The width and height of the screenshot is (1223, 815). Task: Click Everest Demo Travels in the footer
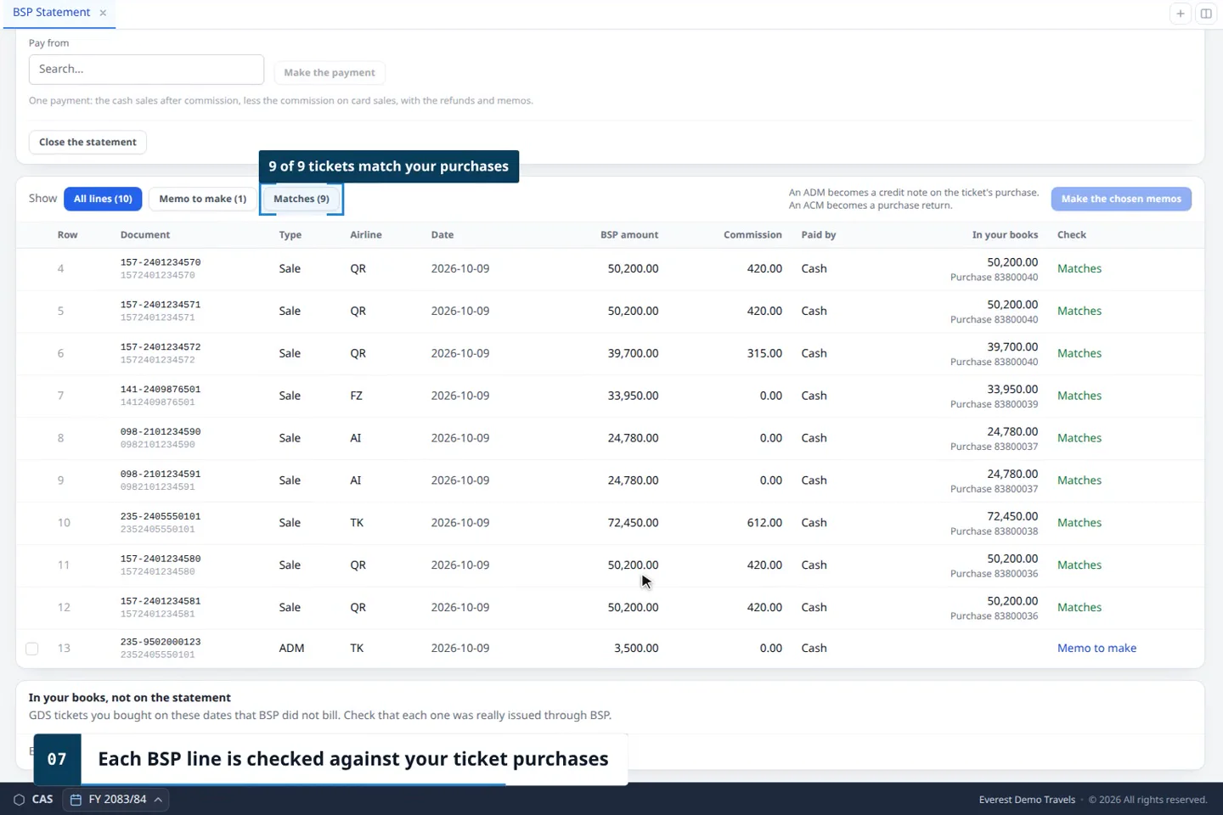[x=1027, y=800]
